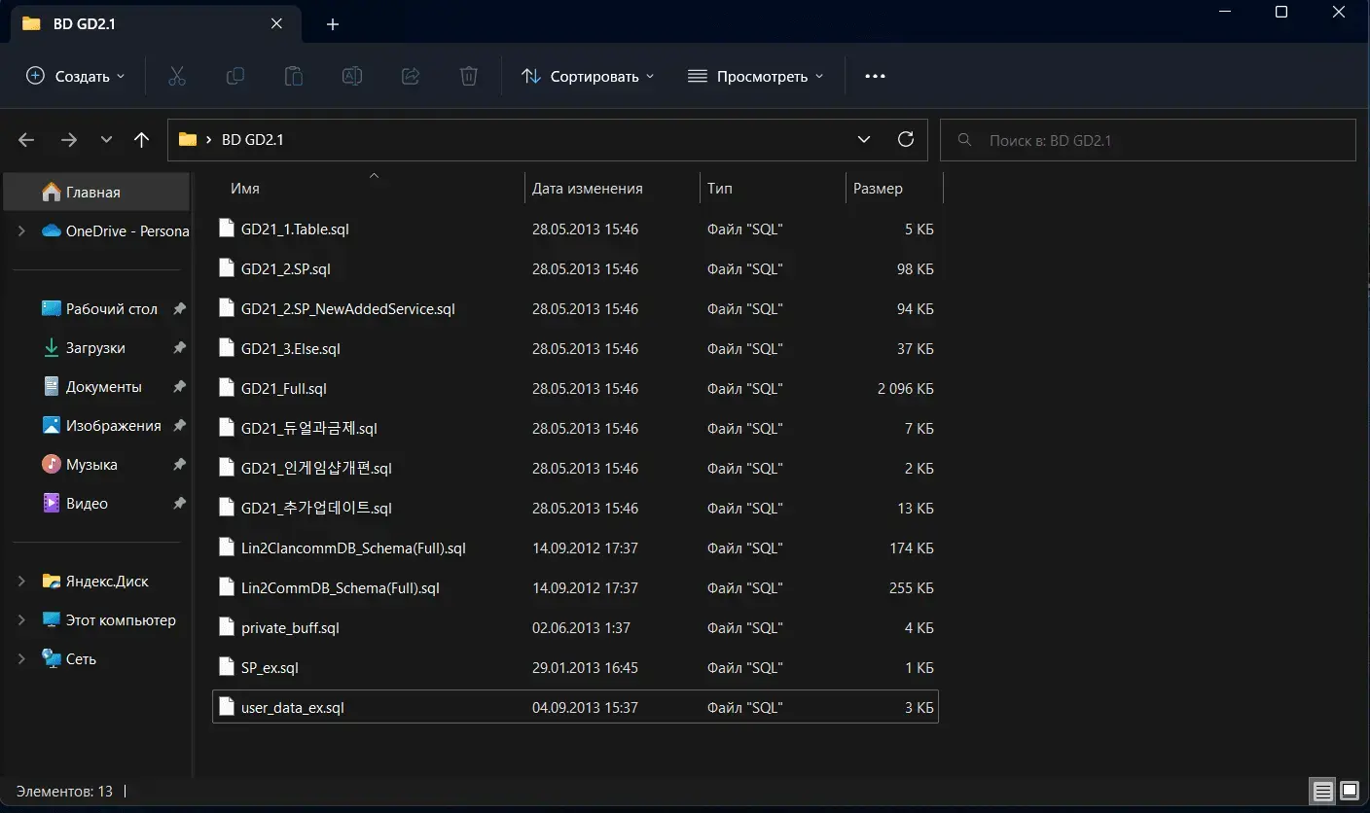This screenshot has height=813, width=1370.
Task: Open the Просмотреть dropdown menu
Action: click(755, 76)
